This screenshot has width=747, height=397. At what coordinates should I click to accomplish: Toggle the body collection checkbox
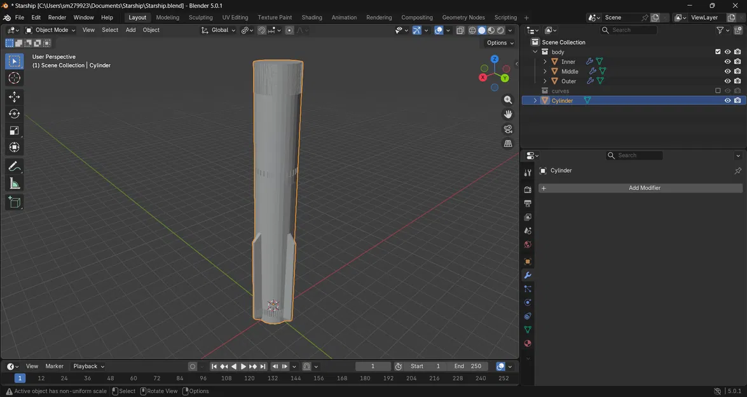(x=718, y=51)
